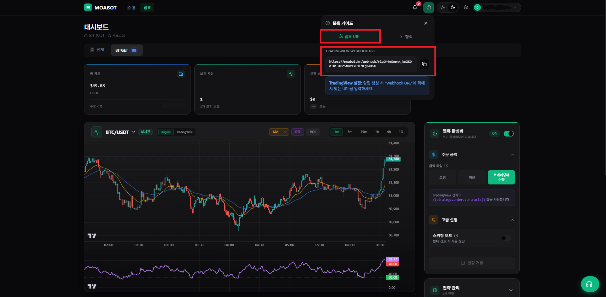The image size is (606, 297).
Task: Click the help icon next to 스위칭 모드
Action: (x=456, y=236)
